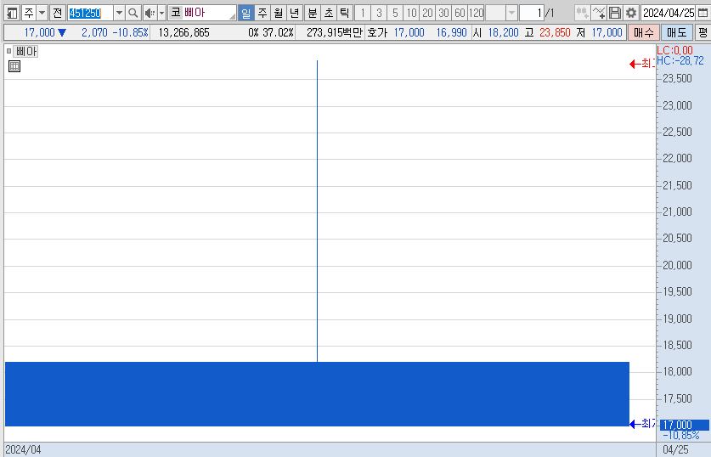
Task: Click the 매수 buy button
Action: (x=643, y=32)
